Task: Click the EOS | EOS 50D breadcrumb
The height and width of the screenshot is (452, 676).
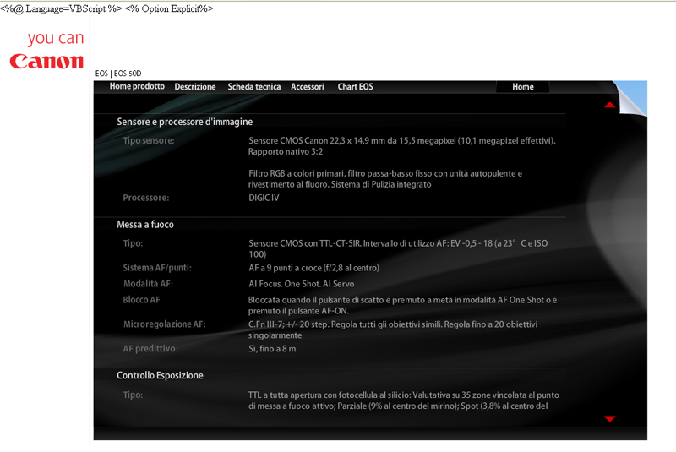Action: pyautogui.click(x=118, y=74)
